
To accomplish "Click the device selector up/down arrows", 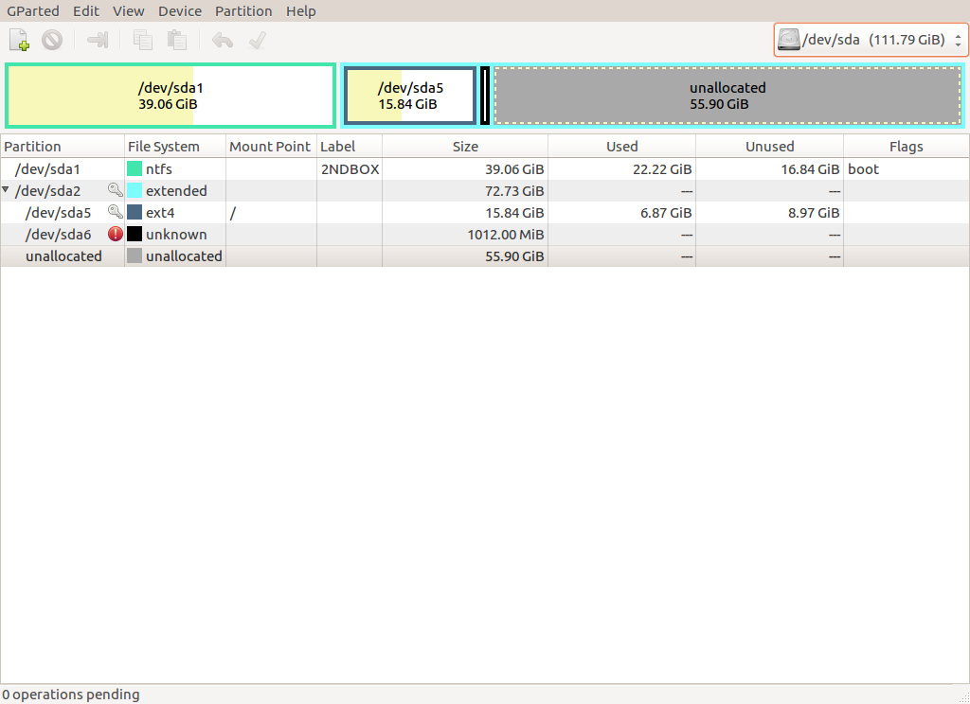I will 958,40.
